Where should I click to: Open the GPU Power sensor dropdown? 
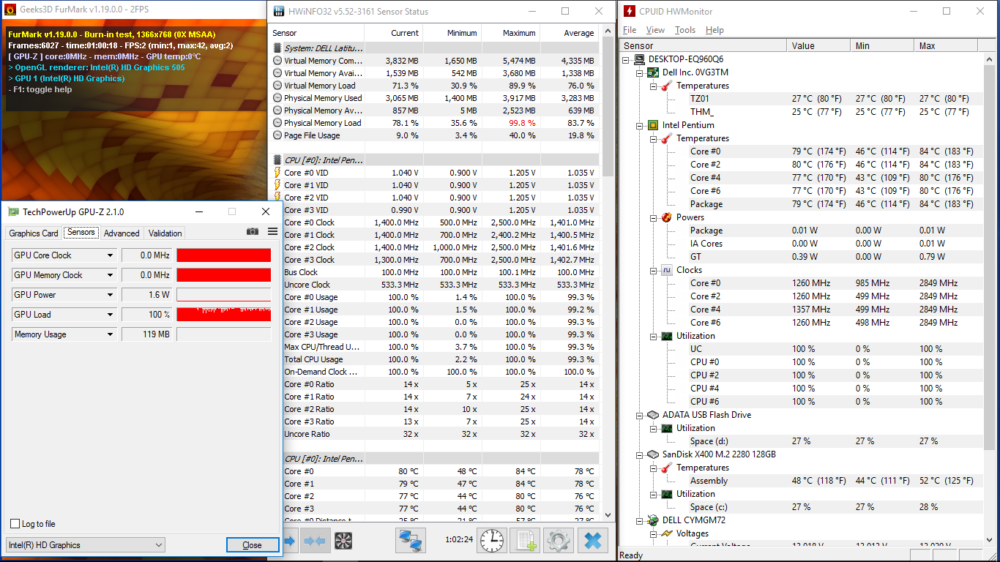click(111, 295)
